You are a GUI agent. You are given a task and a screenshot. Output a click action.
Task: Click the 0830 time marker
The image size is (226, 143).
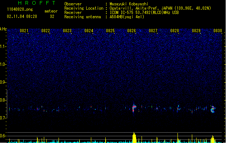tap(218, 31)
